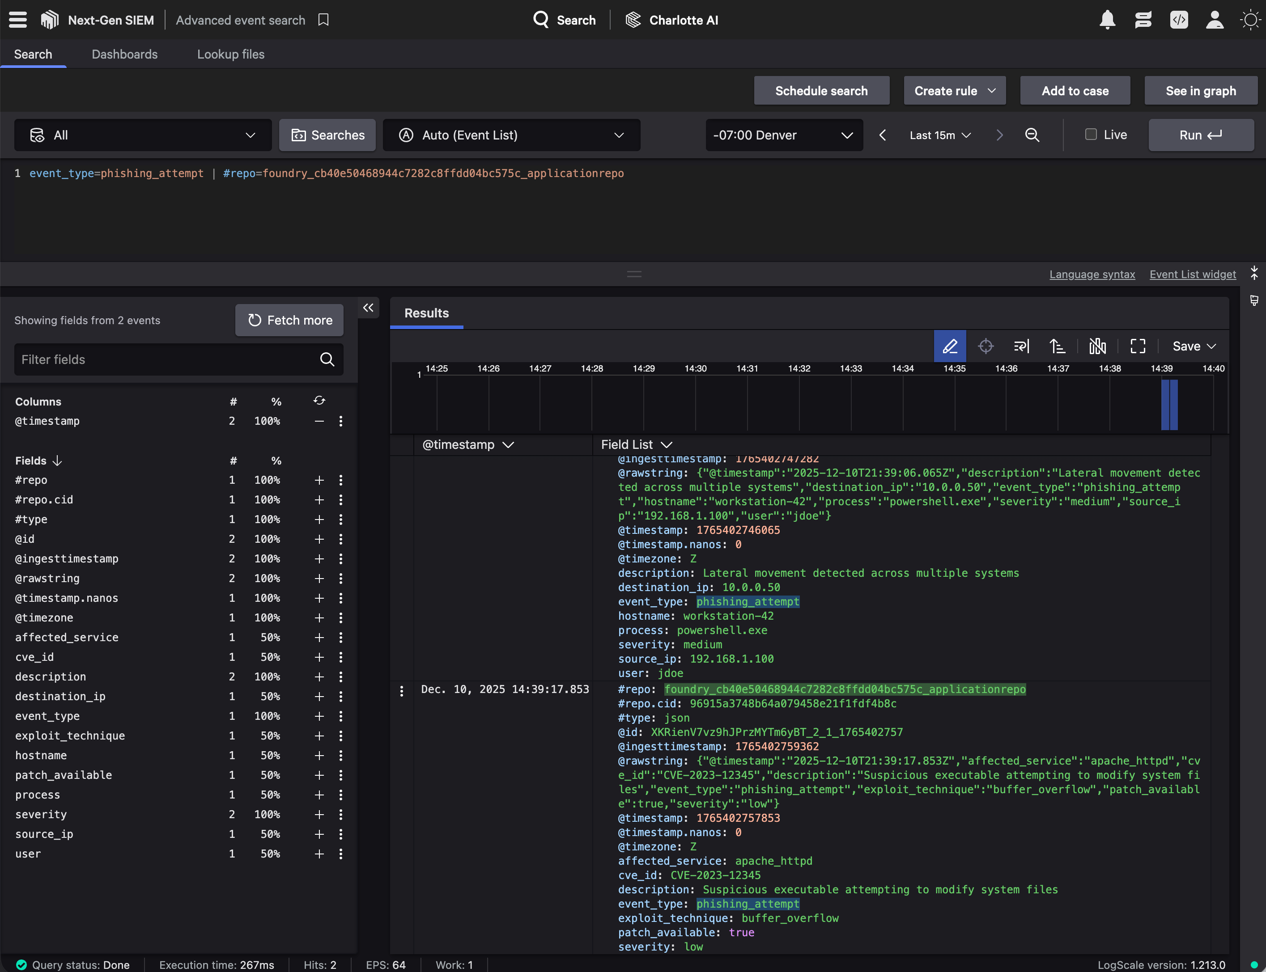Open the Auto (Event List) display dropdown
The height and width of the screenshot is (972, 1266).
tap(511, 135)
